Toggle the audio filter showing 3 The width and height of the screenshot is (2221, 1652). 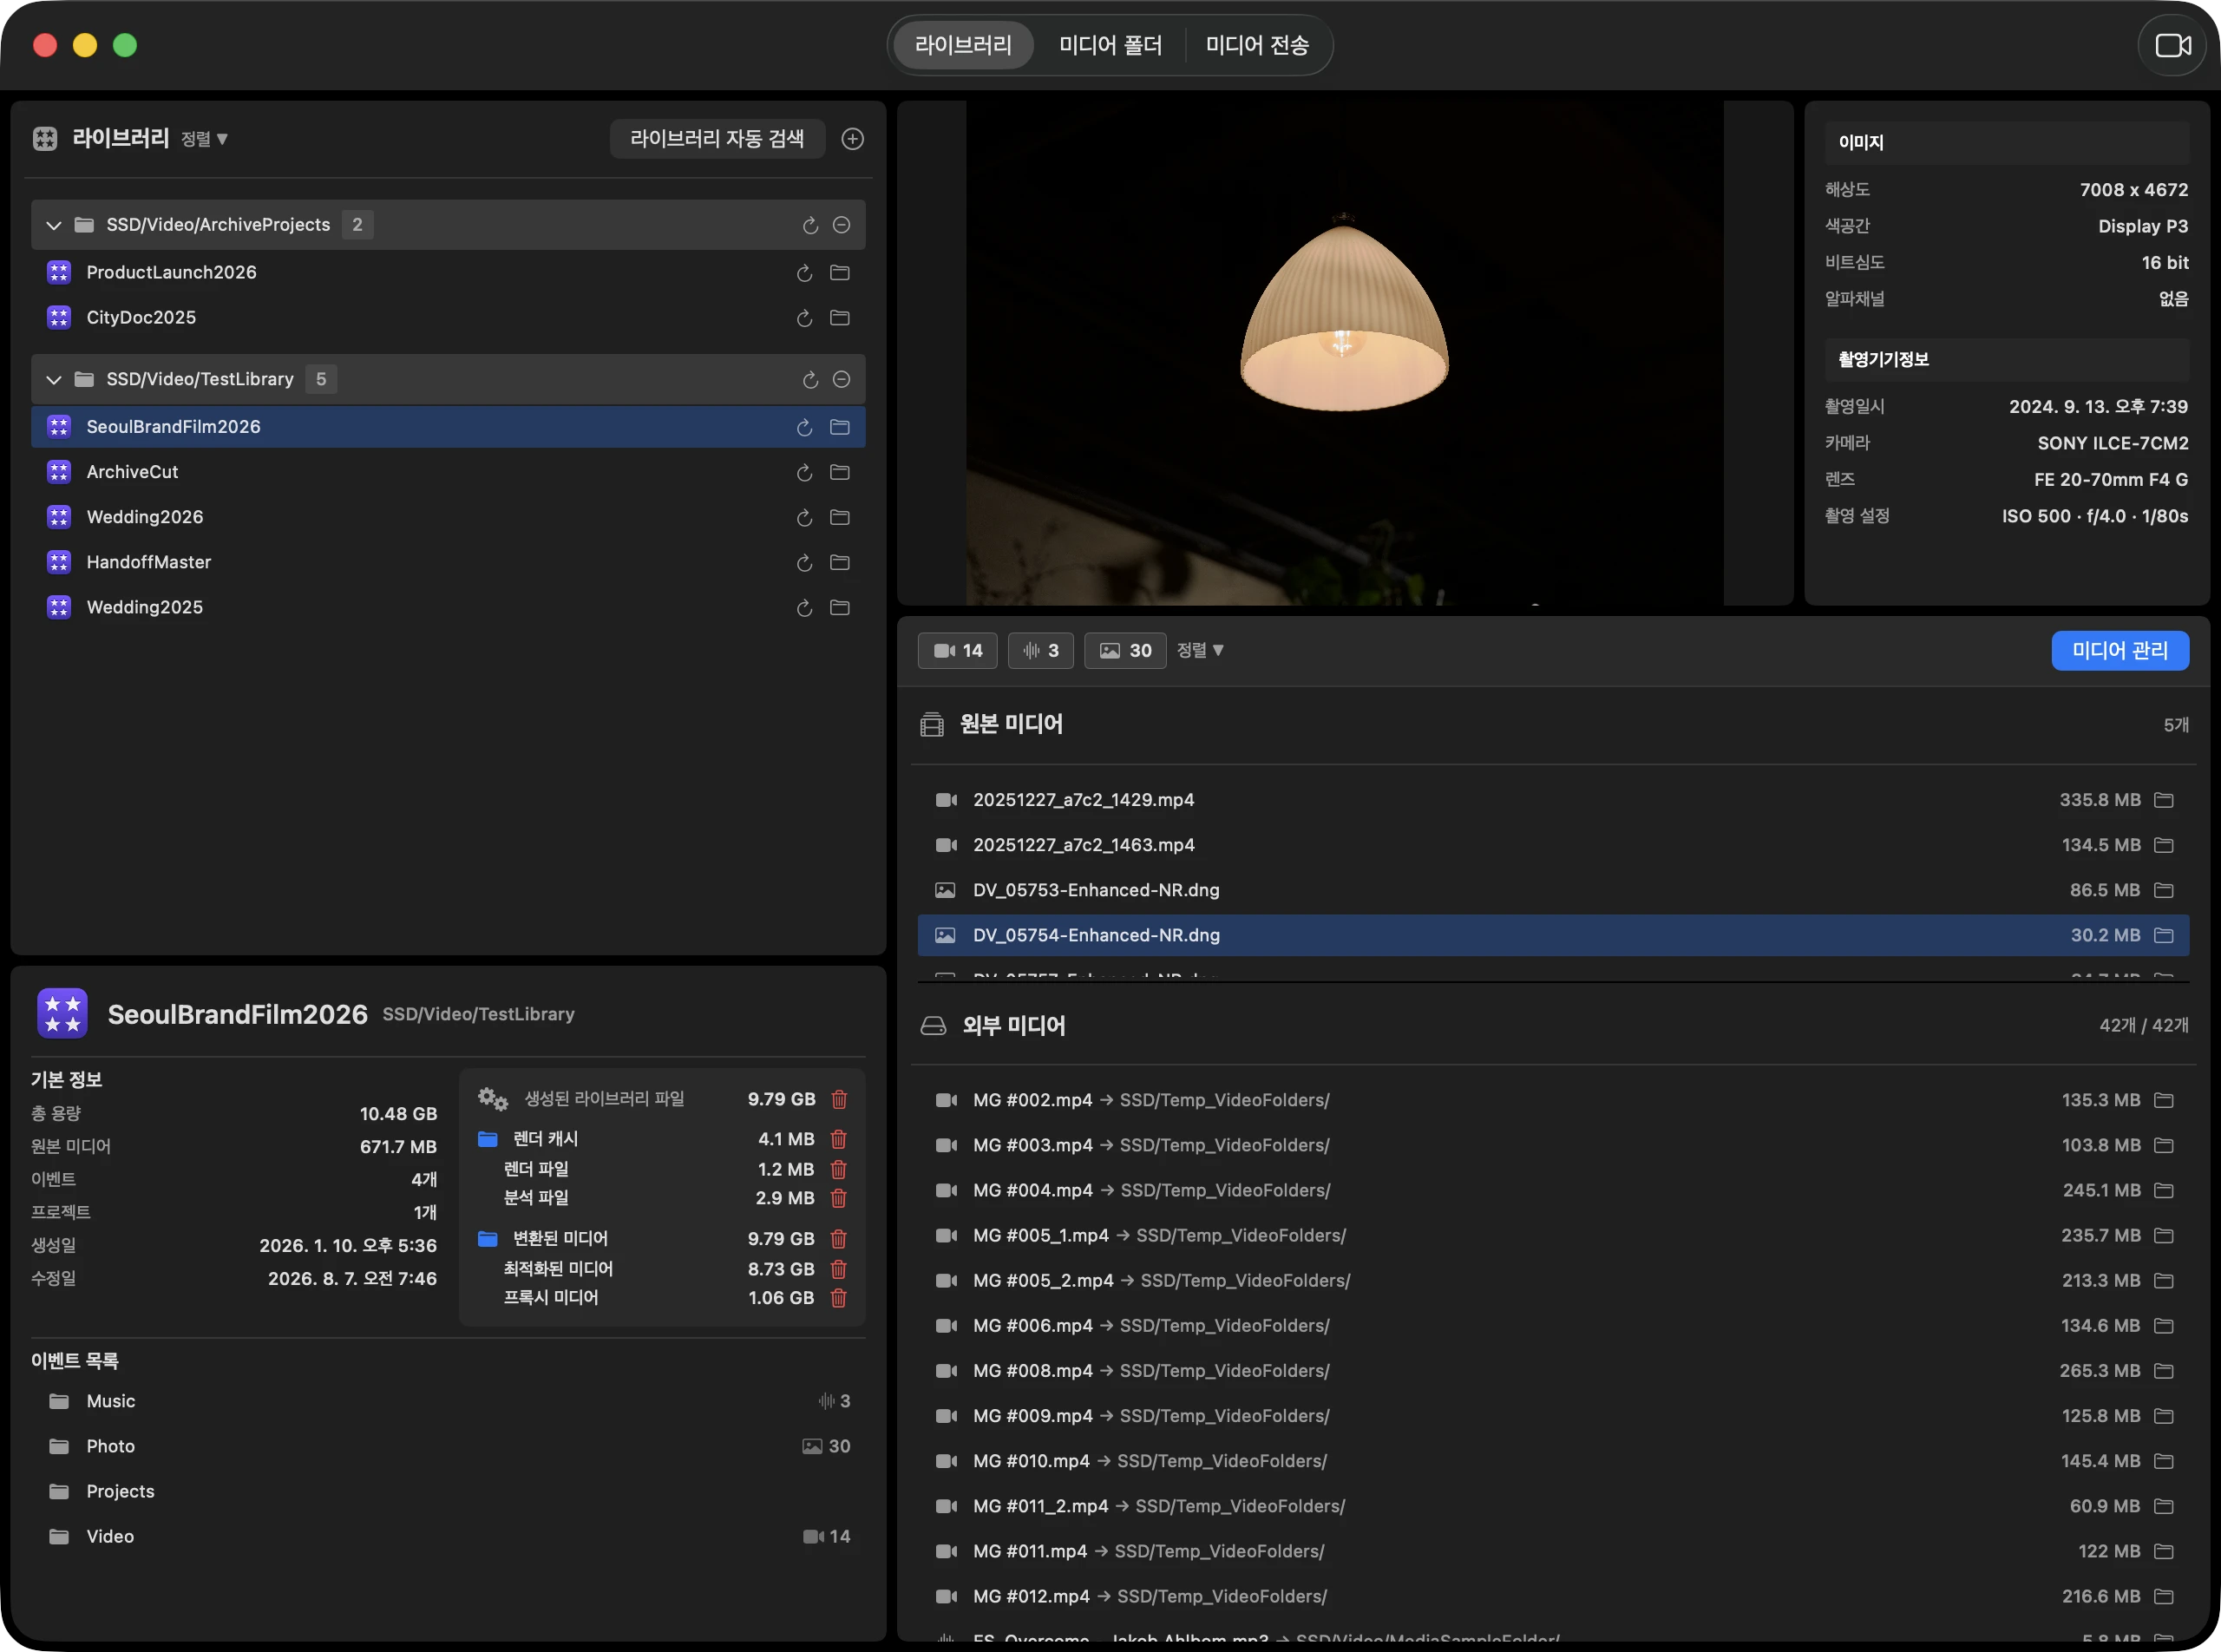1040,651
